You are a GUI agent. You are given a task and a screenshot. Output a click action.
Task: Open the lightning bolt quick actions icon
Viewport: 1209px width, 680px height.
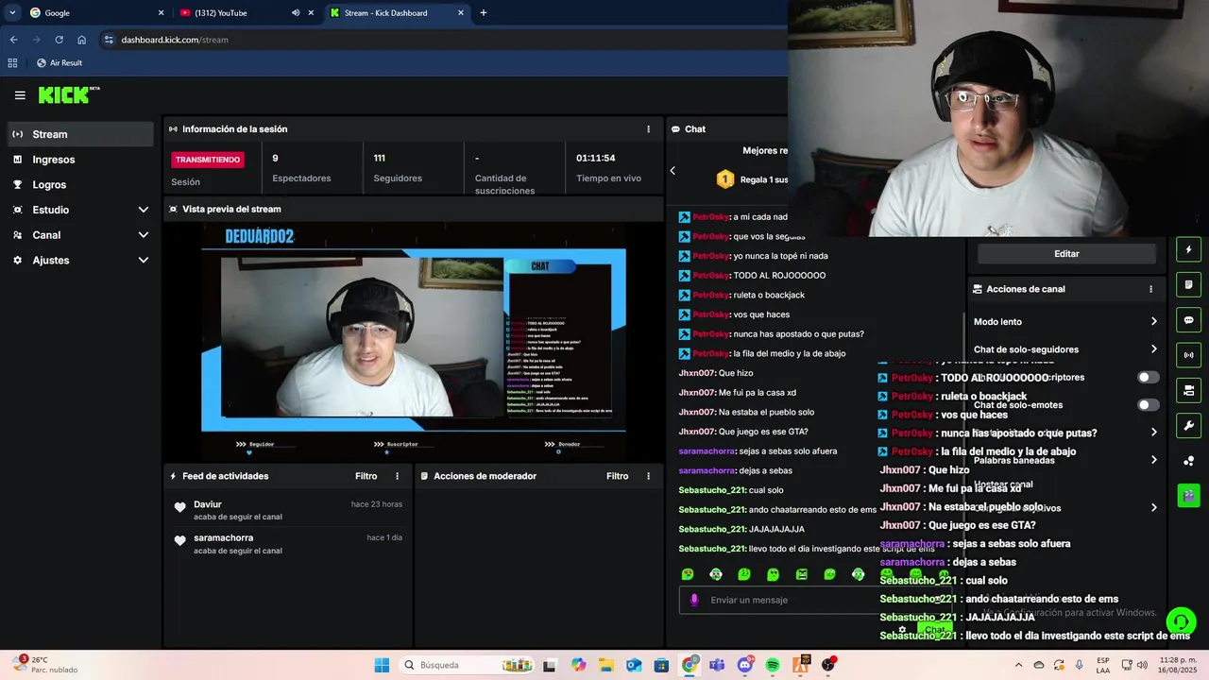1188,249
